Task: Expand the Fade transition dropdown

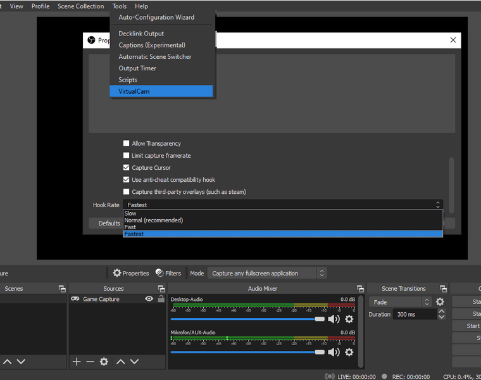Action: point(401,302)
